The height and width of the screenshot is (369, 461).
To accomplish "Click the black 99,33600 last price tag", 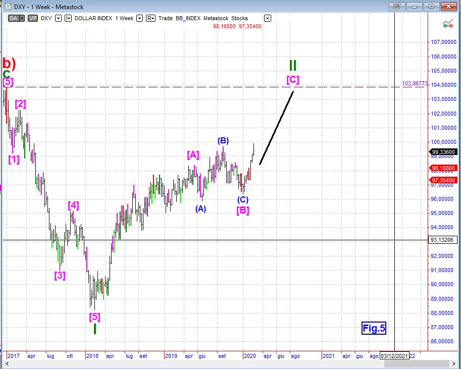I will (x=444, y=152).
